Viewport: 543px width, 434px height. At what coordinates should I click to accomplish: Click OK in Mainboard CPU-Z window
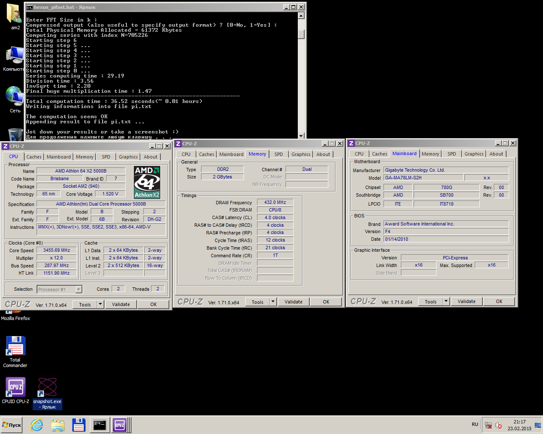click(499, 301)
